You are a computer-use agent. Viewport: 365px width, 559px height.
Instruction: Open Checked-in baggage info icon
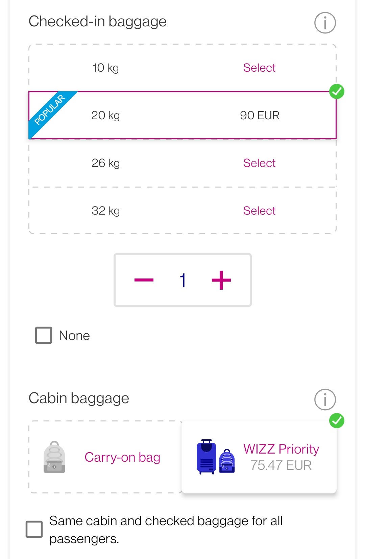325,23
